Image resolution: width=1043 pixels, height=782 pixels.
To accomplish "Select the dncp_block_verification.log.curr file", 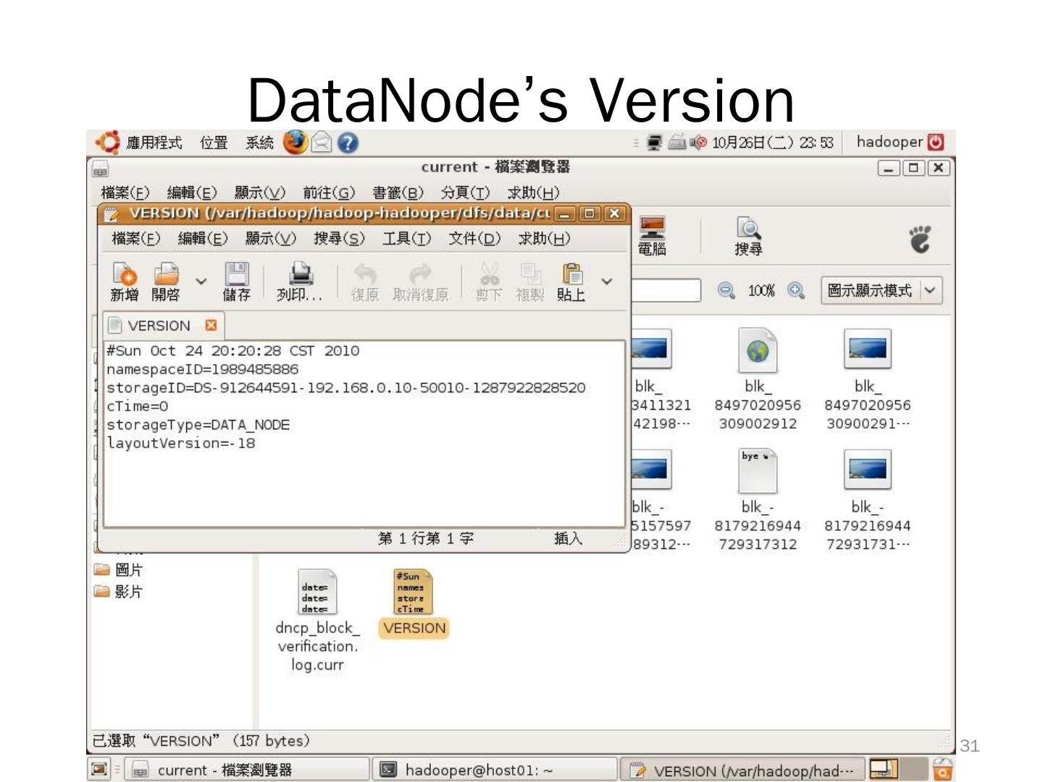I will [x=317, y=621].
